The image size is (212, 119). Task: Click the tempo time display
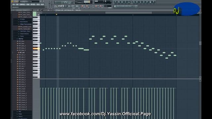point(64,2)
